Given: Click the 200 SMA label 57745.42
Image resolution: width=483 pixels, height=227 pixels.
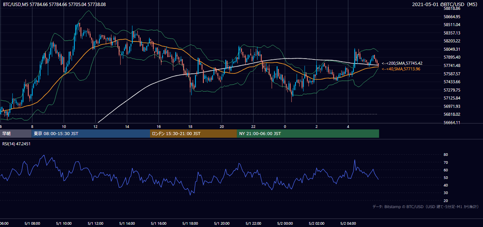Looking at the screenshot, I should point(402,64).
